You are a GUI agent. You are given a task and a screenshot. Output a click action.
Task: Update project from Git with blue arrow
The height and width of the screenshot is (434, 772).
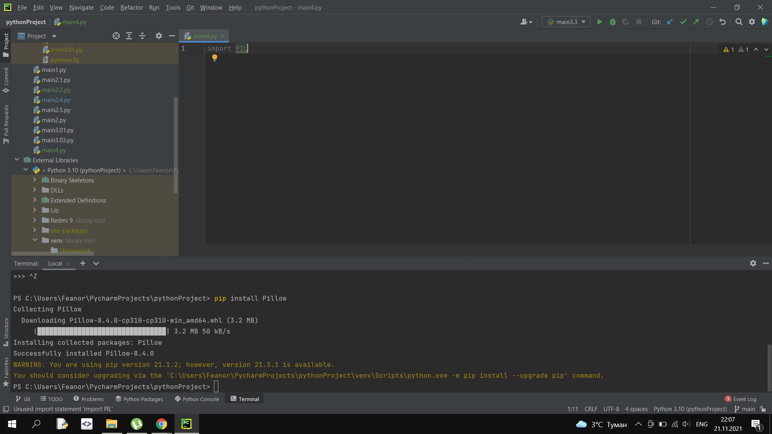[x=670, y=22]
